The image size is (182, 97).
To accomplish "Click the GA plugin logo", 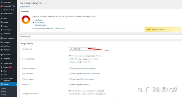I will tap(26, 20).
